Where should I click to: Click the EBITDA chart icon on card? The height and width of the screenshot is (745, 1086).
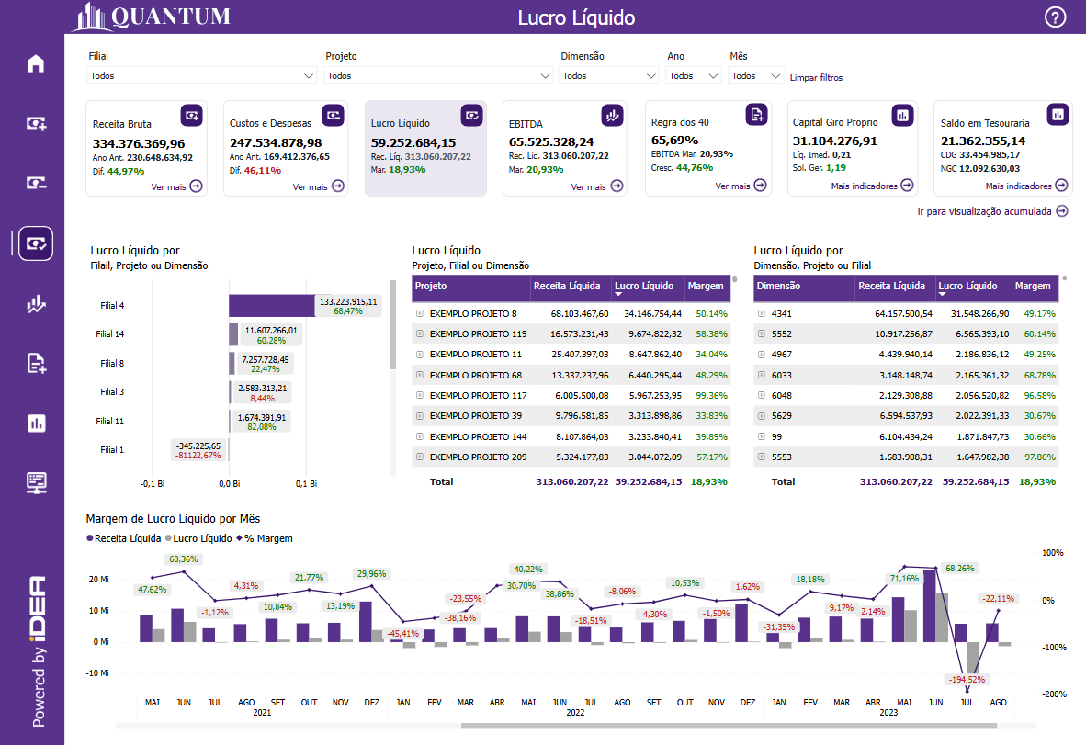pyautogui.click(x=613, y=115)
